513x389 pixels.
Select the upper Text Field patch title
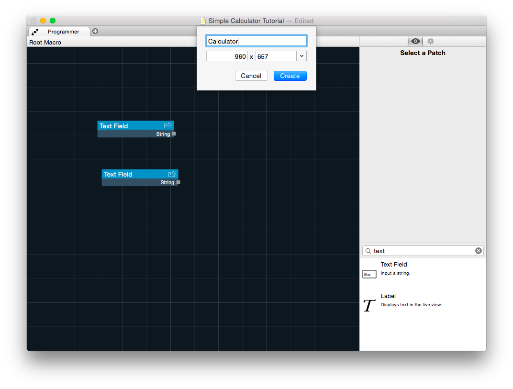pos(113,126)
